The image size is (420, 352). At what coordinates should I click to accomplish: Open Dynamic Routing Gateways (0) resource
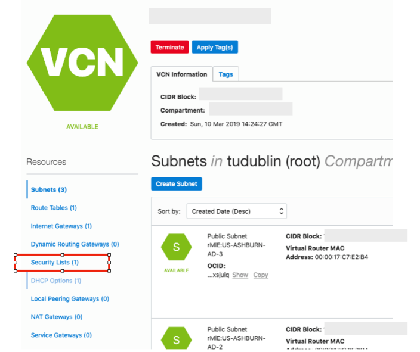[x=75, y=244]
